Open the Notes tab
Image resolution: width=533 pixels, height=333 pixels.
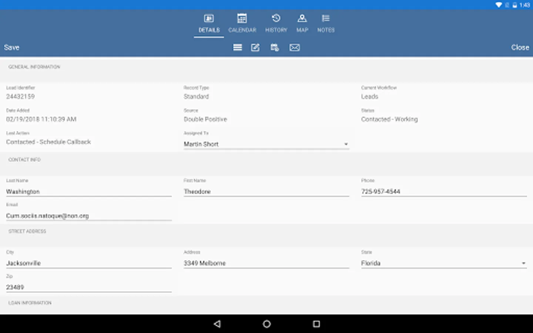tap(326, 23)
